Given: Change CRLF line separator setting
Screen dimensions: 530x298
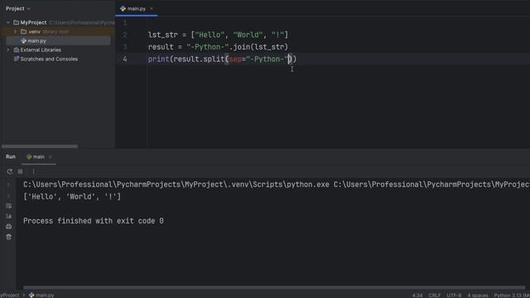Looking at the screenshot, I should pos(434,296).
